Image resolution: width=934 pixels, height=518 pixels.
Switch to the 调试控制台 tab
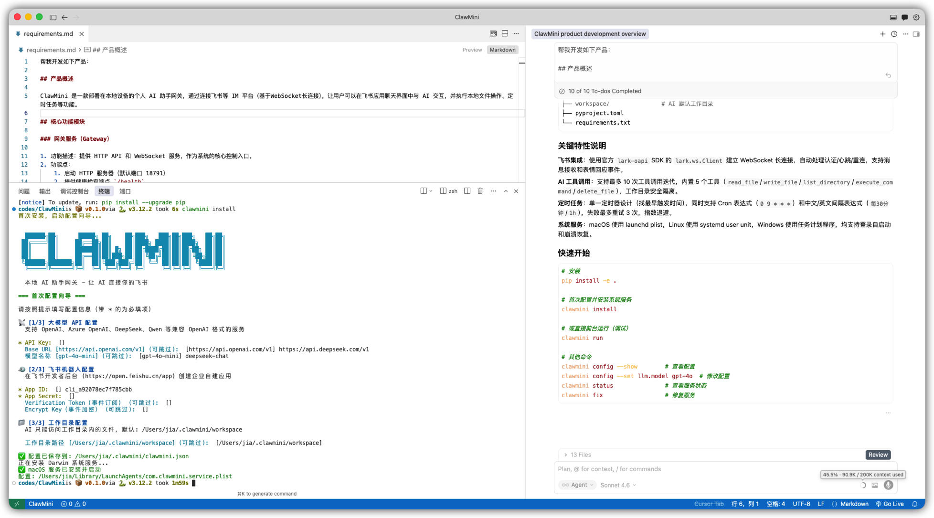[74, 191]
